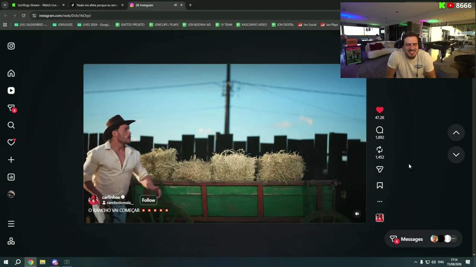
Task: Open the notifications heart in the sidebar
Action: [x=11, y=142]
